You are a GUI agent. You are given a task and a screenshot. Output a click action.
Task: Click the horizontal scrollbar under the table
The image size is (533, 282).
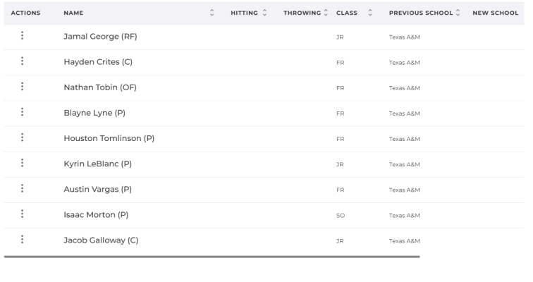coord(212,257)
